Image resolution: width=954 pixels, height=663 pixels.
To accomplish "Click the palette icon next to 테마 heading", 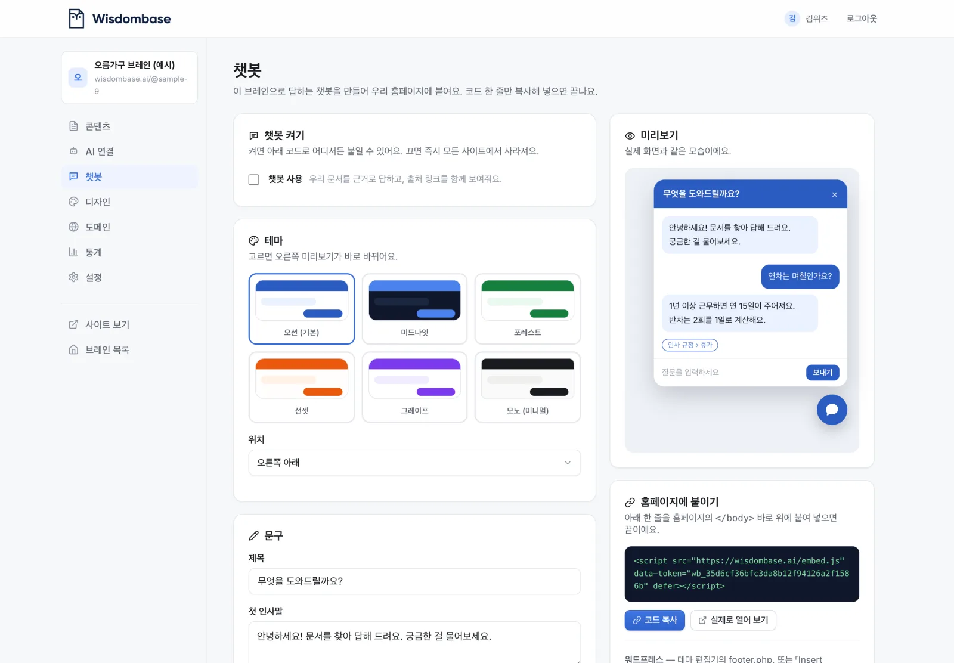I will click(x=253, y=241).
